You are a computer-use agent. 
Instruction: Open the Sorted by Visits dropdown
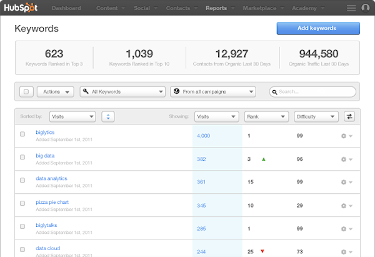(x=72, y=116)
